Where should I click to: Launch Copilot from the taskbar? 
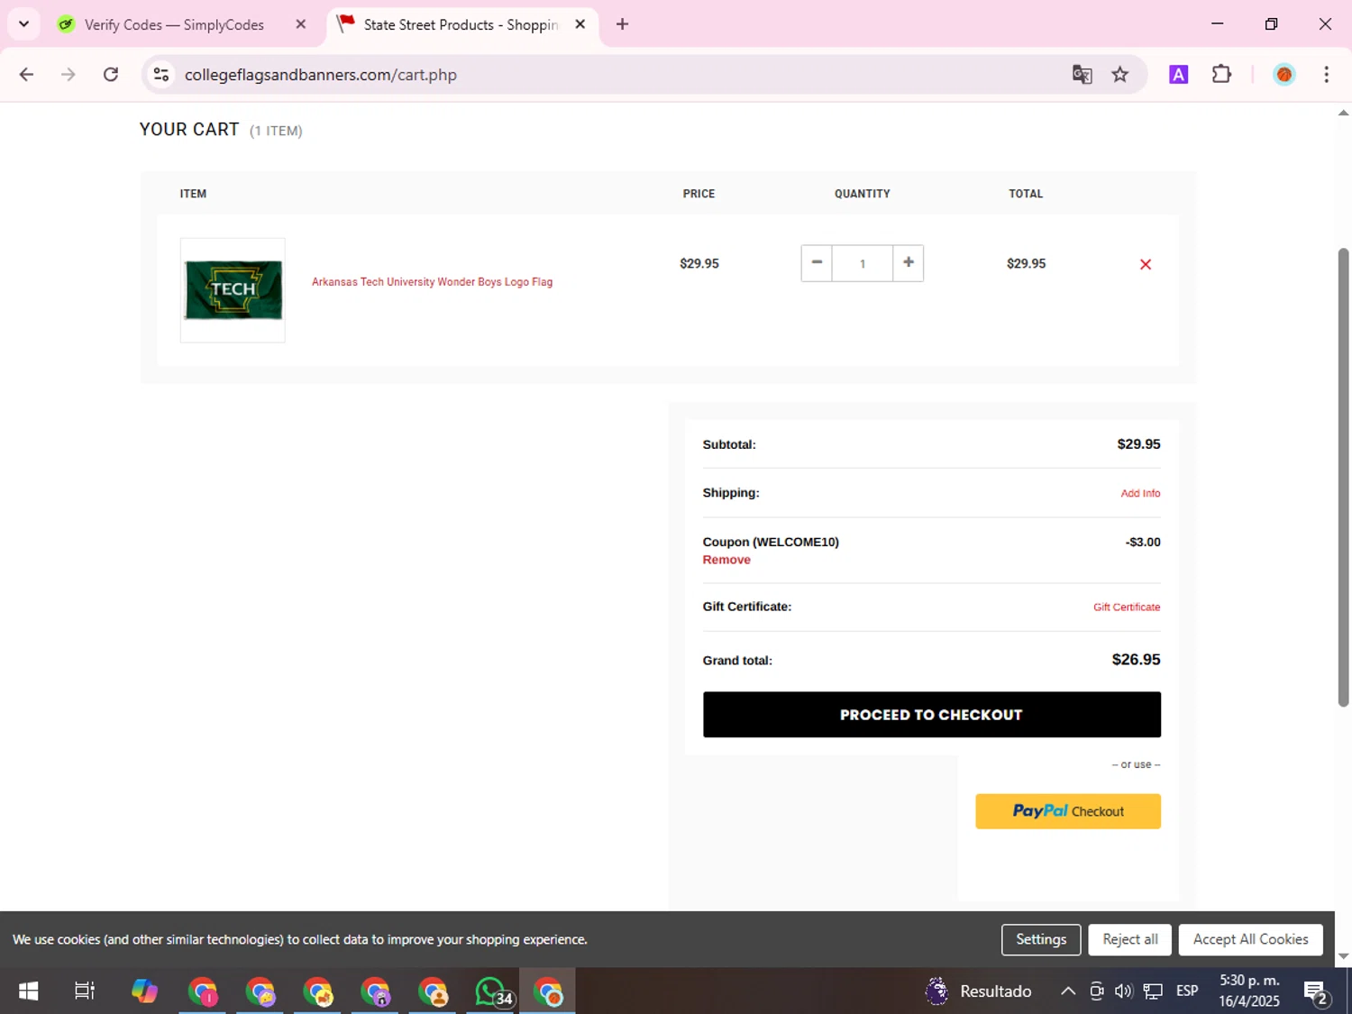click(144, 991)
